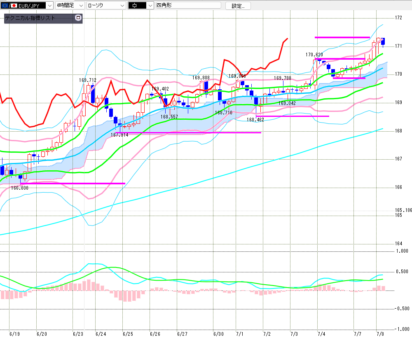This screenshot has height=337, width=412.
Task: Click the 6/20 date axis label
Action: (x=42, y=334)
